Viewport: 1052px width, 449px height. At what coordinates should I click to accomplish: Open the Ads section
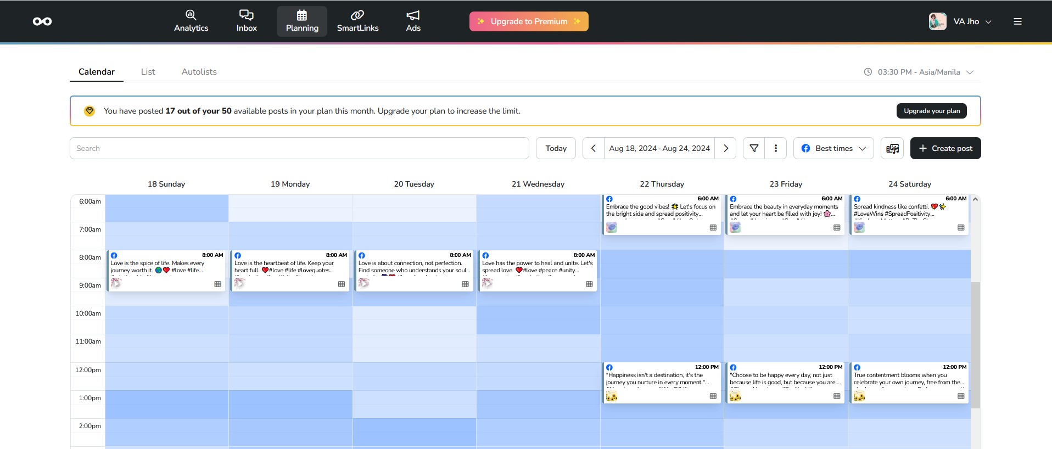[413, 21]
